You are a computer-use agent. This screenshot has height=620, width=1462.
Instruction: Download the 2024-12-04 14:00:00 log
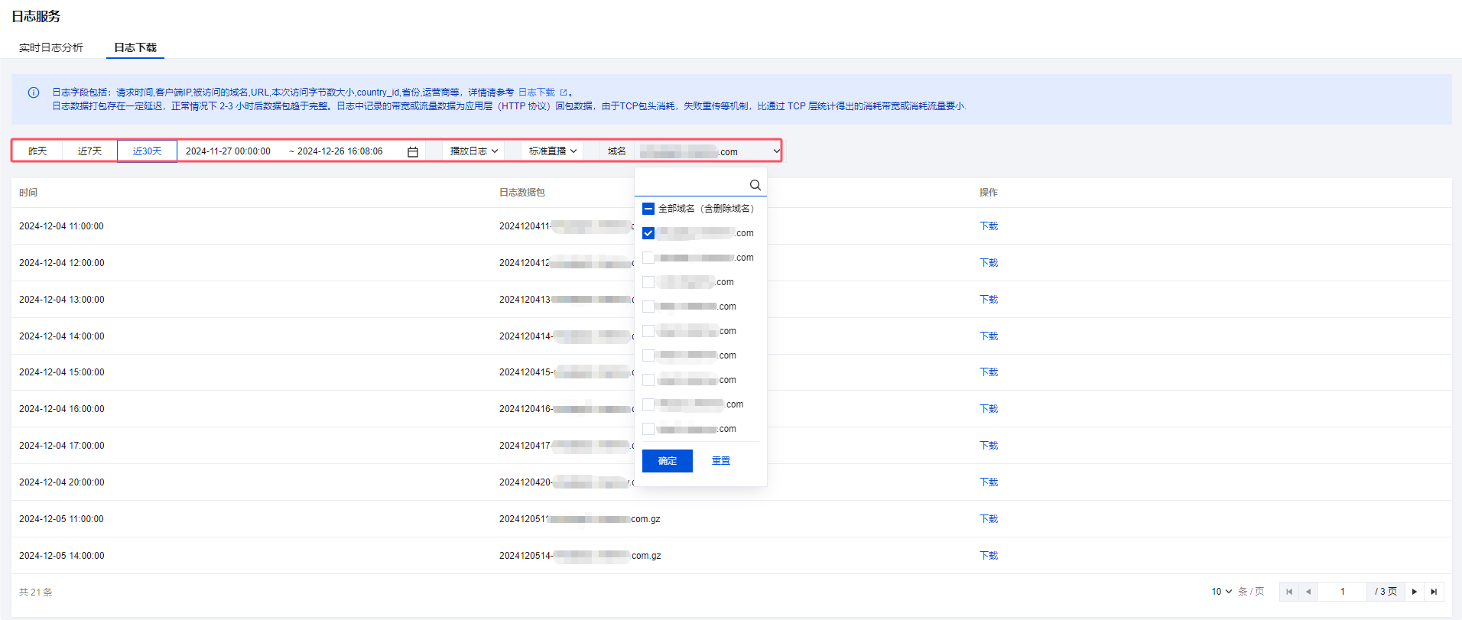tap(989, 336)
